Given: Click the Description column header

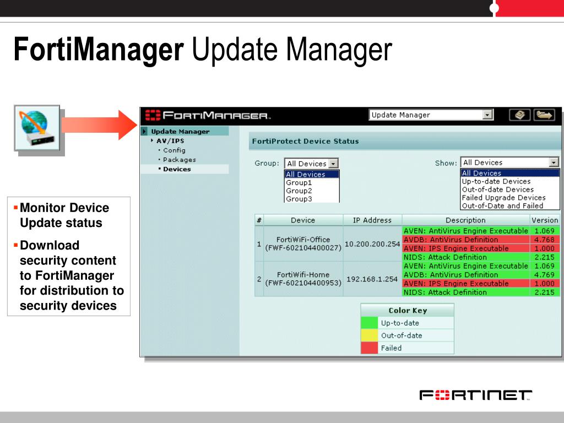Looking at the screenshot, I should tap(465, 220).
